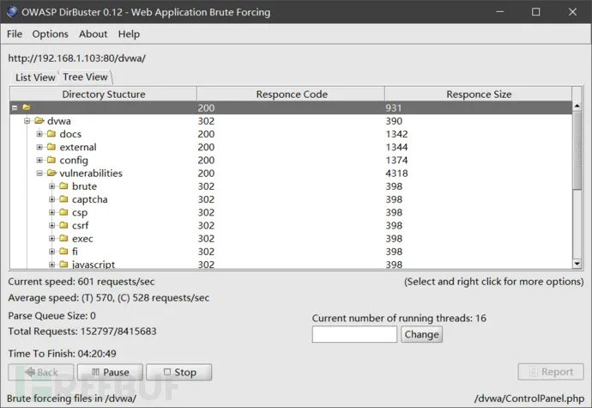The width and height of the screenshot is (592, 408).
Task: Select the dvwa tree row label
Action: click(x=59, y=121)
